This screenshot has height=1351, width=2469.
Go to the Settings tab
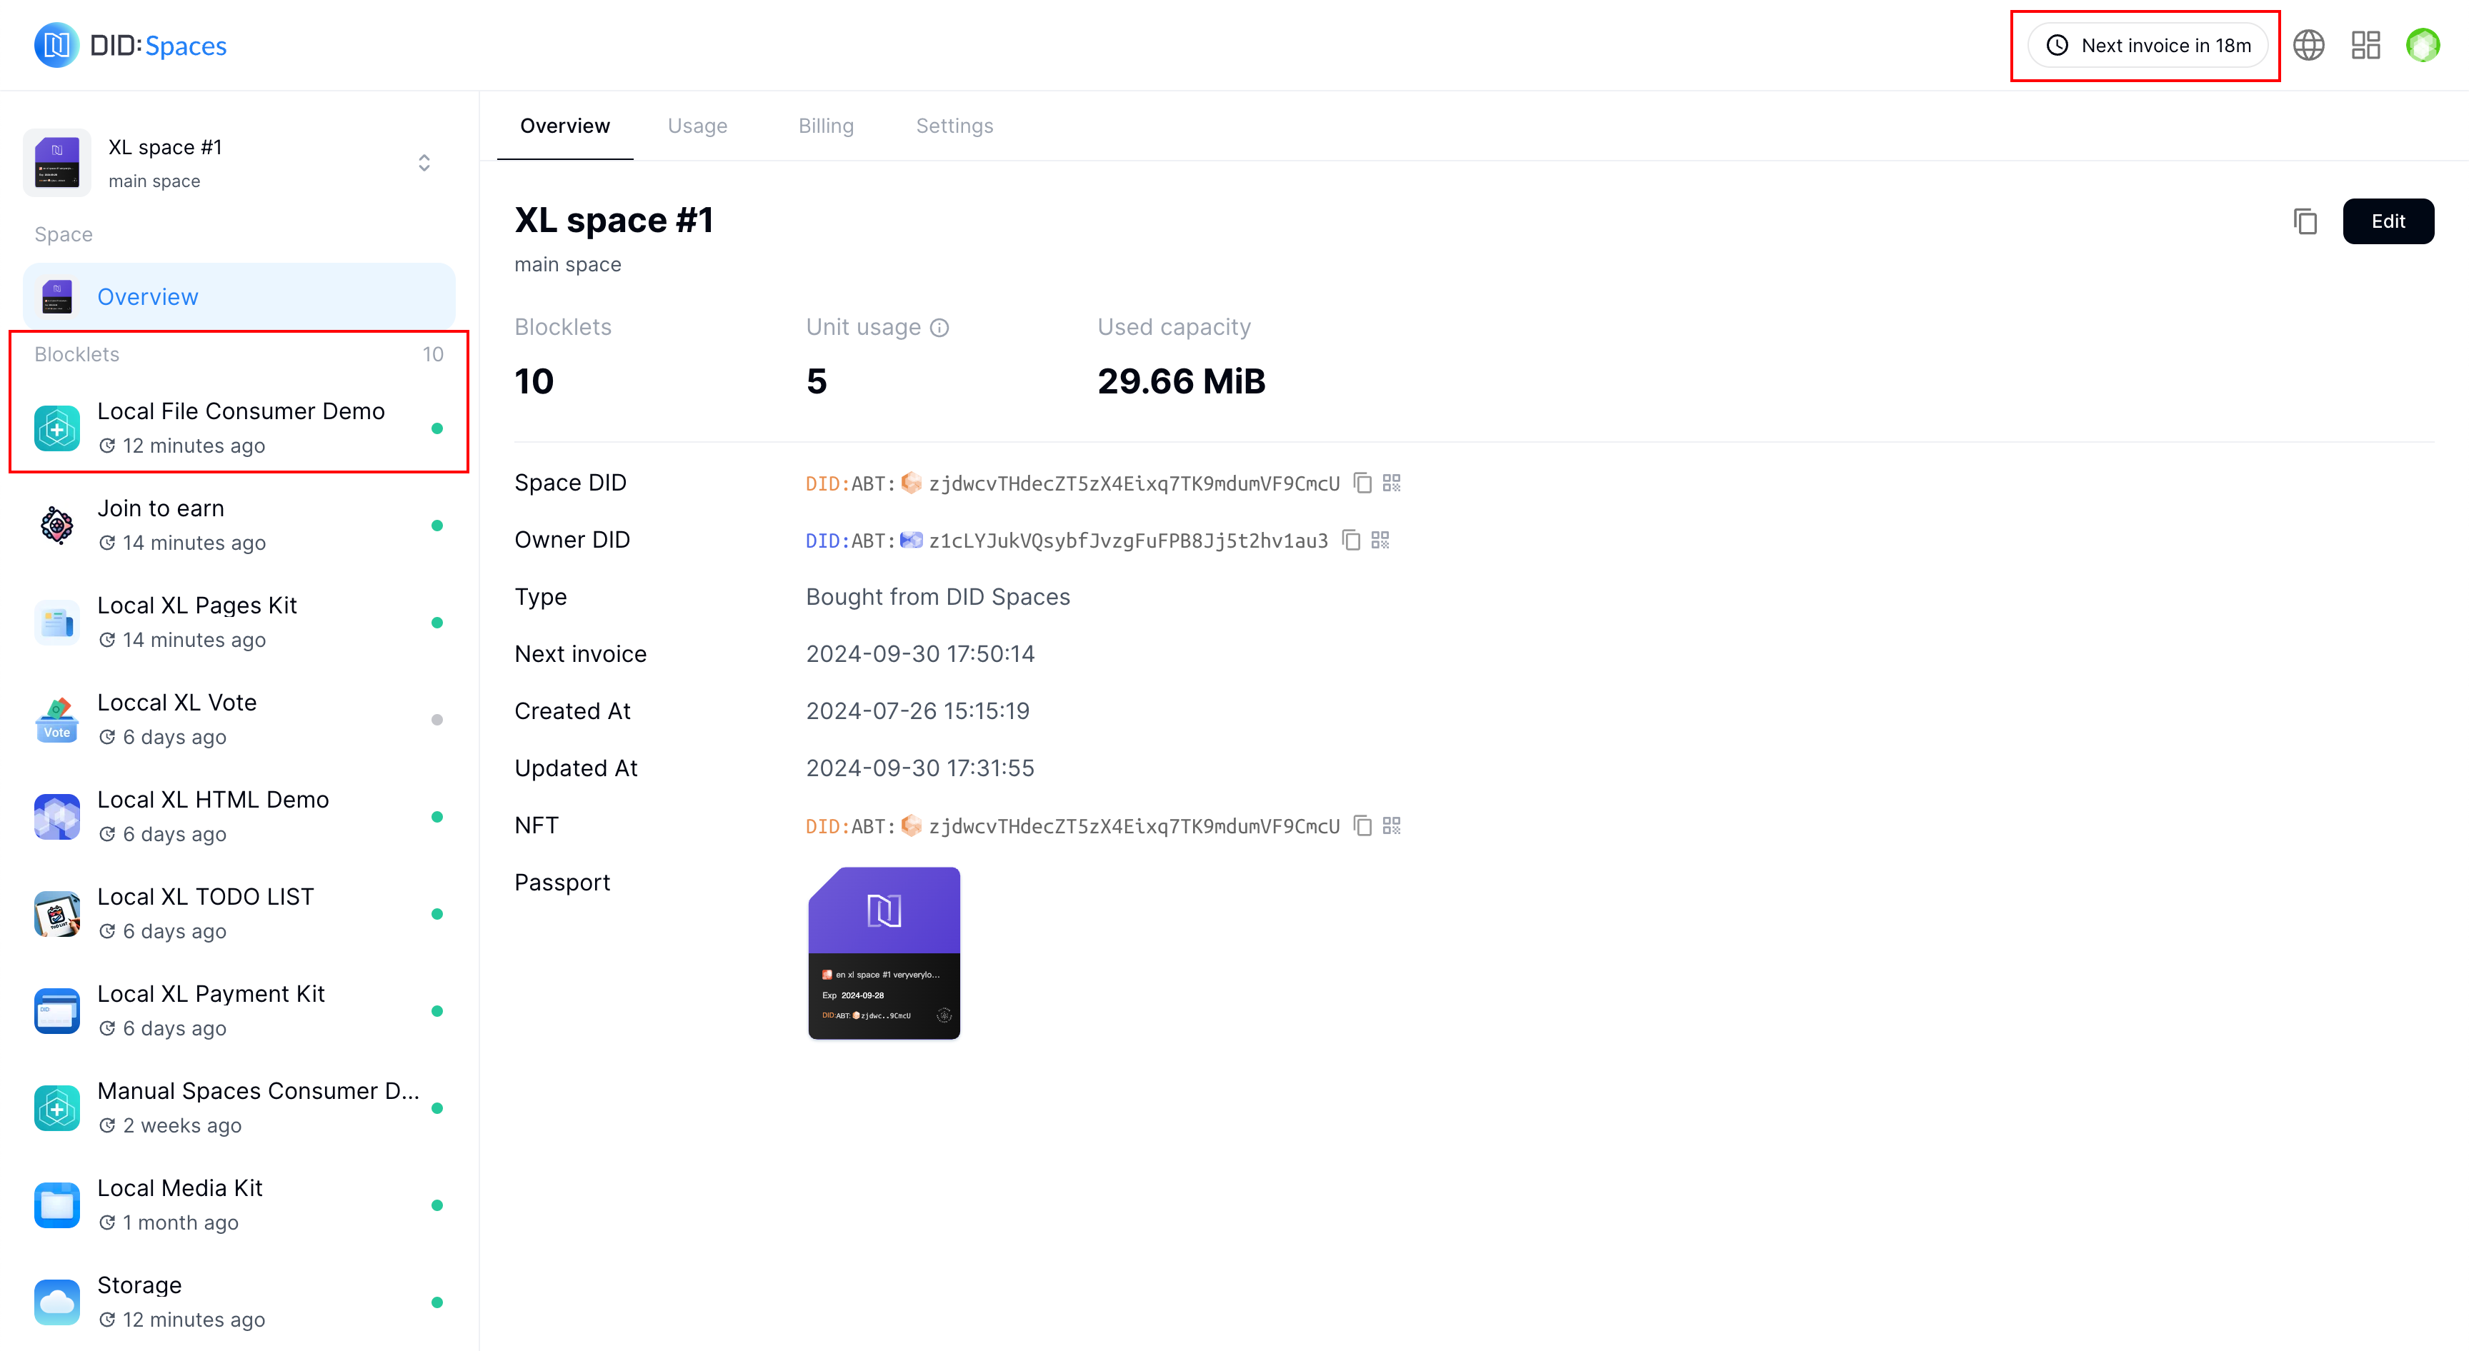(x=954, y=126)
